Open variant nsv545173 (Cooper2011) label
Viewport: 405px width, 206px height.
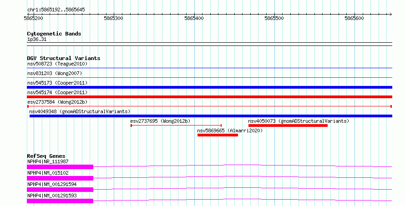tap(57, 83)
